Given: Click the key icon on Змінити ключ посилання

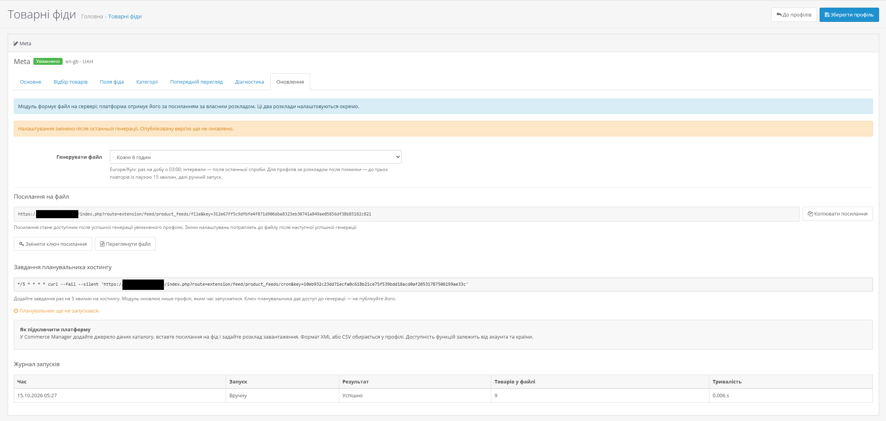Looking at the screenshot, I should pyautogui.click(x=21, y=244).
